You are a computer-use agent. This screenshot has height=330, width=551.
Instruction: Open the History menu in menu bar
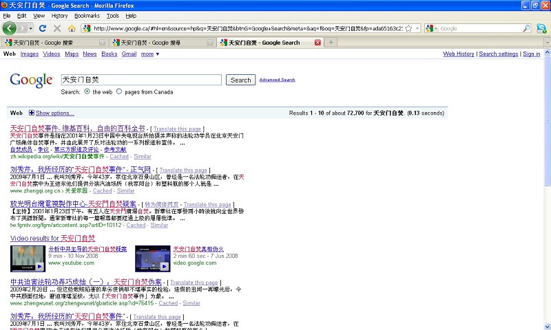59,15
